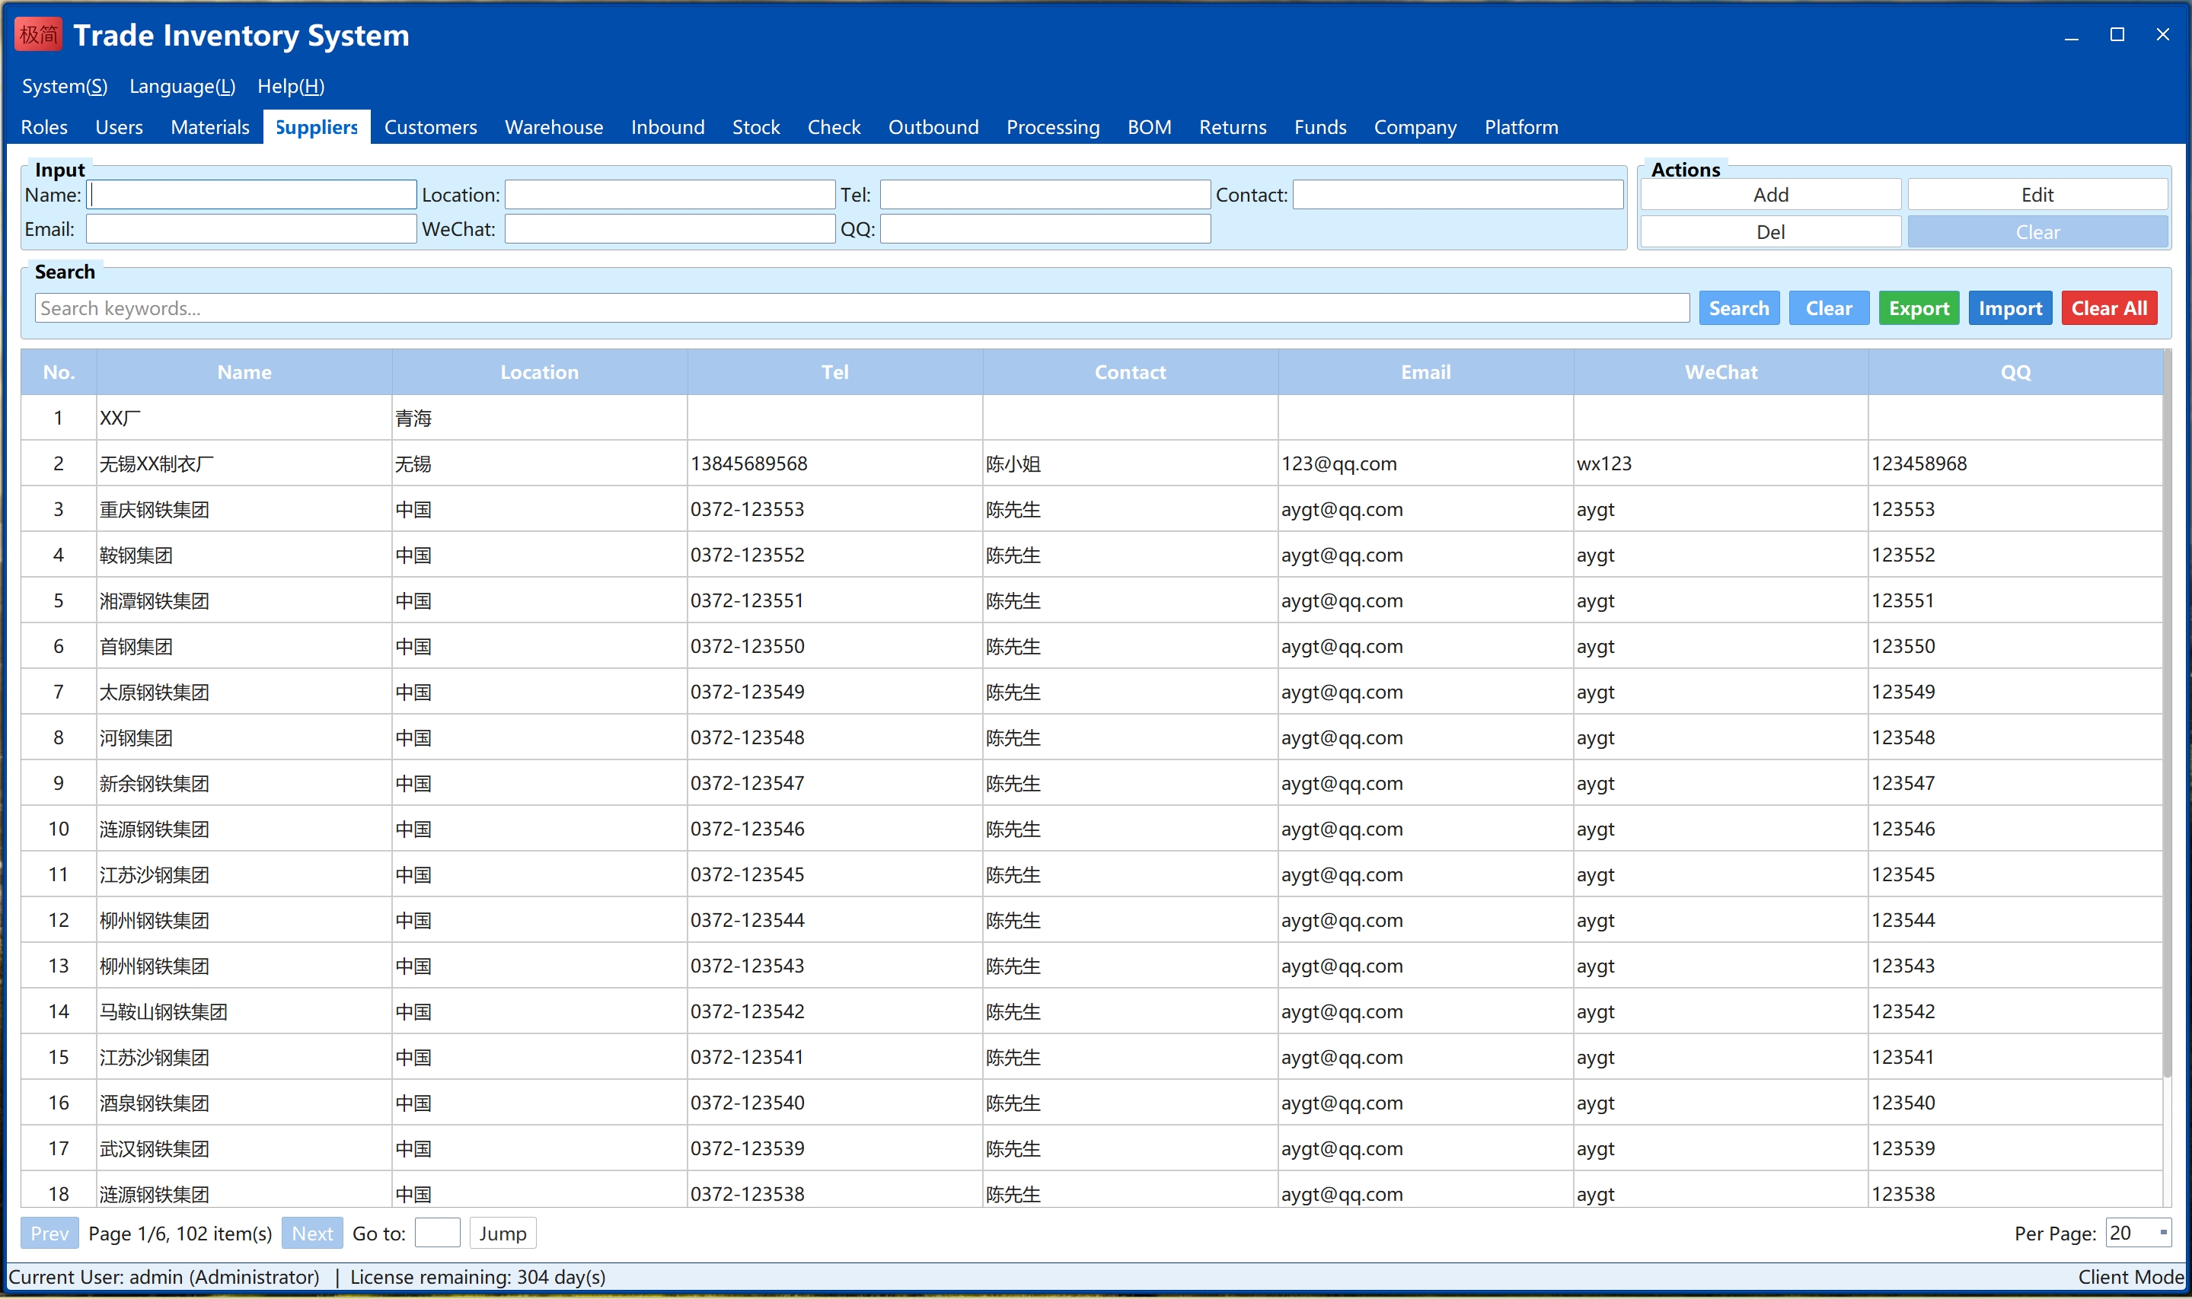Select the row named XX厂
Screen dimensions: 2192x1299
coord(1092,418)
